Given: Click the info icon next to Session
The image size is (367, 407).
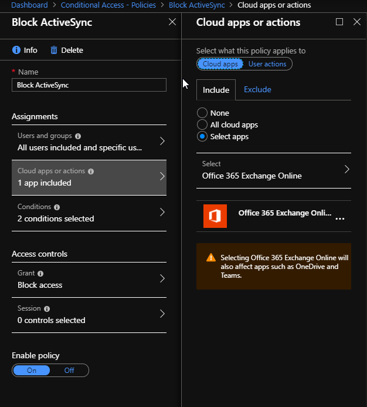Looking at the screenshot, I should click(47, 309).
